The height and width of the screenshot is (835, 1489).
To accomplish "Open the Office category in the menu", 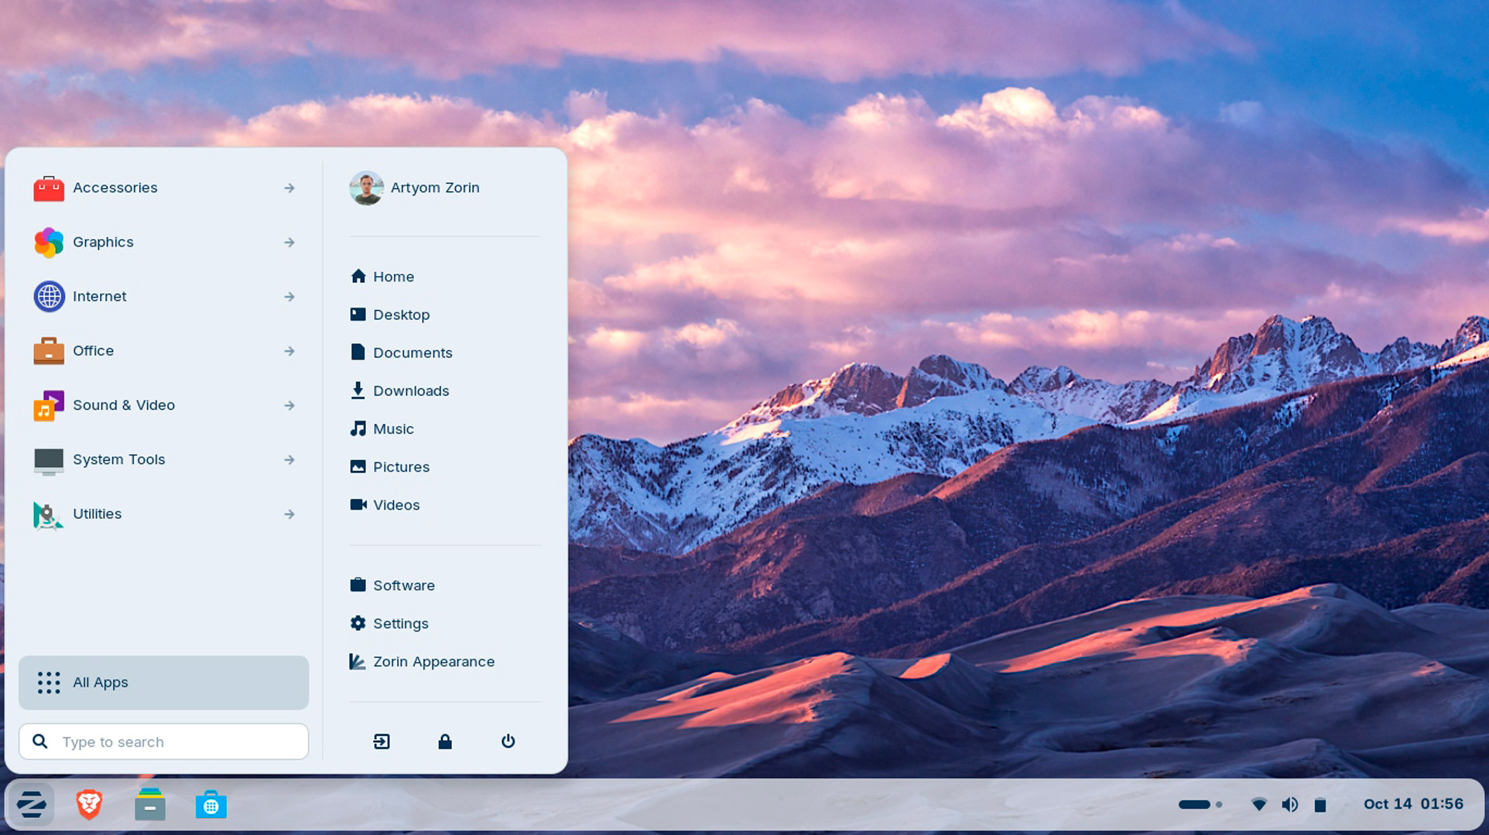I will click(x=93, y=350).
